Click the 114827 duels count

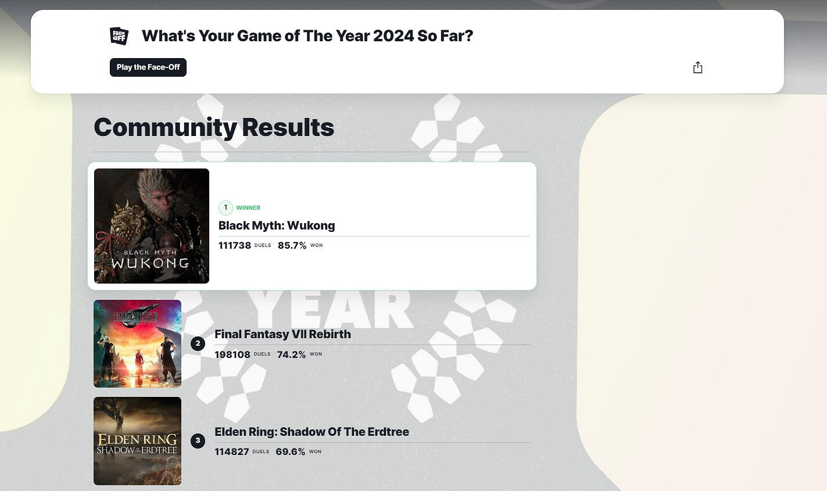(x=232, y=451)
